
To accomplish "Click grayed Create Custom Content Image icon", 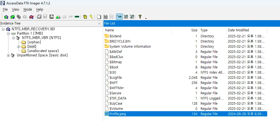I will coord(64,17).
